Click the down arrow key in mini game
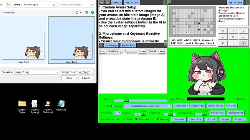Screen dimensions: 250x140 click(233, 43)
